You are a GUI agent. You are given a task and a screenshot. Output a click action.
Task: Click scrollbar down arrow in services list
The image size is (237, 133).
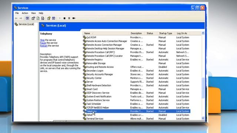pos(203,118)
